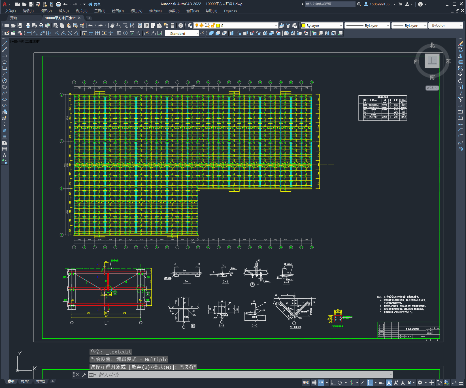Select the Circle draw tool
Viewport: 466px width, 388px height.
[5, 81]
